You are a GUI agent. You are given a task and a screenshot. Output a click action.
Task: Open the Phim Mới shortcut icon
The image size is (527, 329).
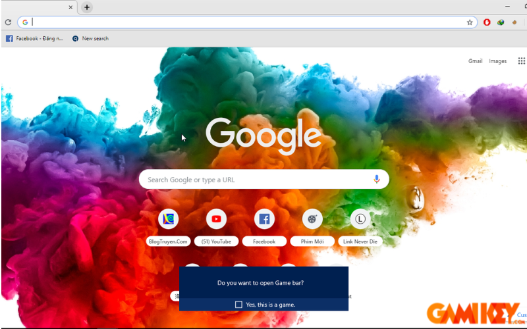click(x=312, y=219)
